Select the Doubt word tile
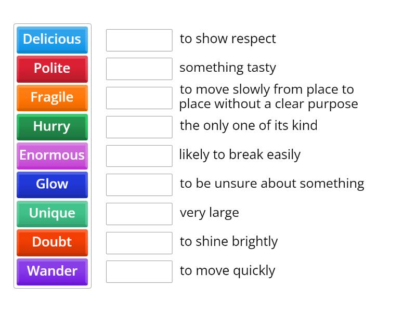 pyautogui.click(x=52, y=242)
